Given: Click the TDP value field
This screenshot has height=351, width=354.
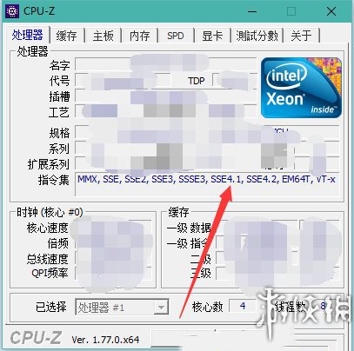Looking at the screenshot, I should [235, 80].
